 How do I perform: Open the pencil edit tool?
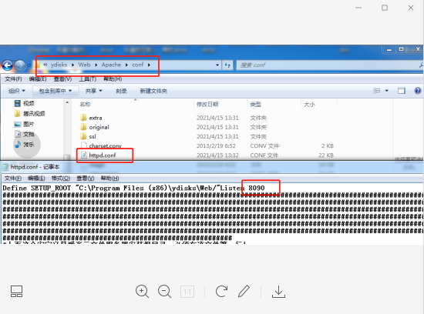pos(244,292)
